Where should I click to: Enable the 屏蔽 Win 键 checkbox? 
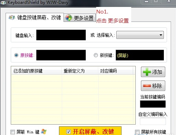point(12,132)
